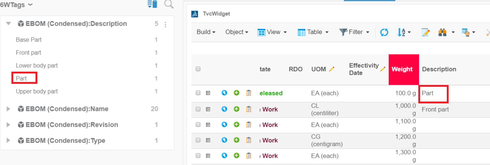The height and width of the screenshot is (165, 490).
Task: Tick the checkbox for the CG (centigram) row
Action: [x=198, y=140]
